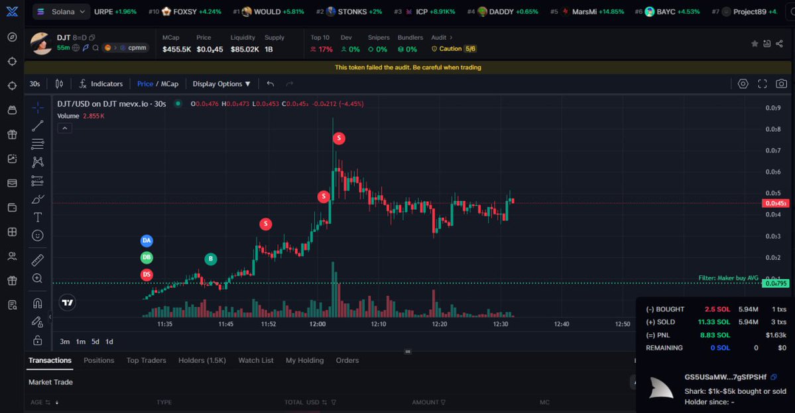Set range to 5d
This screenshot has width=795, height=413.
95,342
